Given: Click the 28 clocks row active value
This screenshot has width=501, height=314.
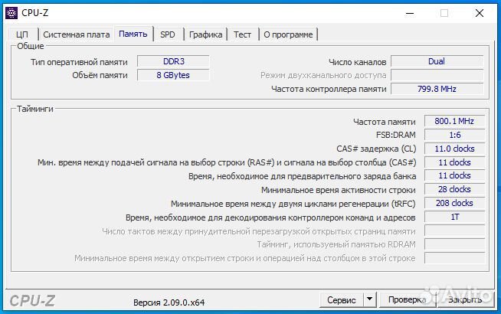Looking at the screenshot, I should point(454,189).
